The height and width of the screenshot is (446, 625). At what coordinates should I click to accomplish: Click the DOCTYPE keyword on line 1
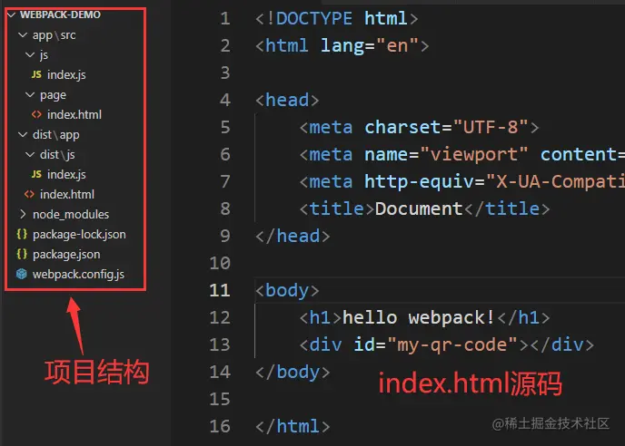(314, 18)
